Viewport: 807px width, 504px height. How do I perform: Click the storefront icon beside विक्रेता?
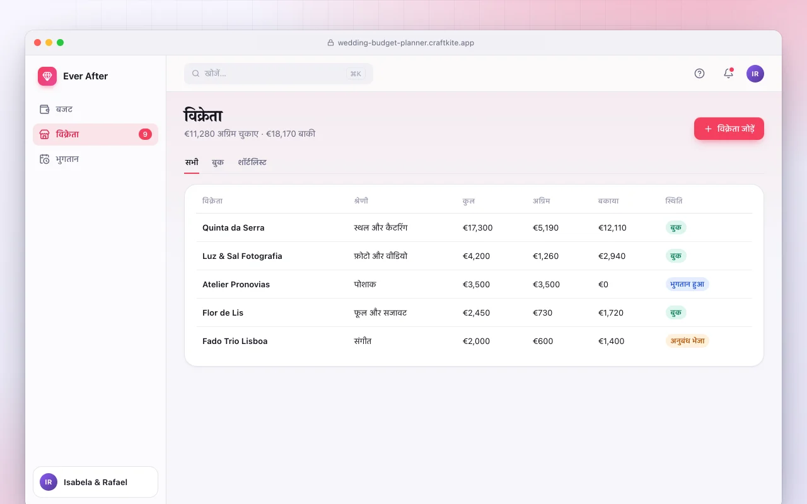tap(45, 134)
